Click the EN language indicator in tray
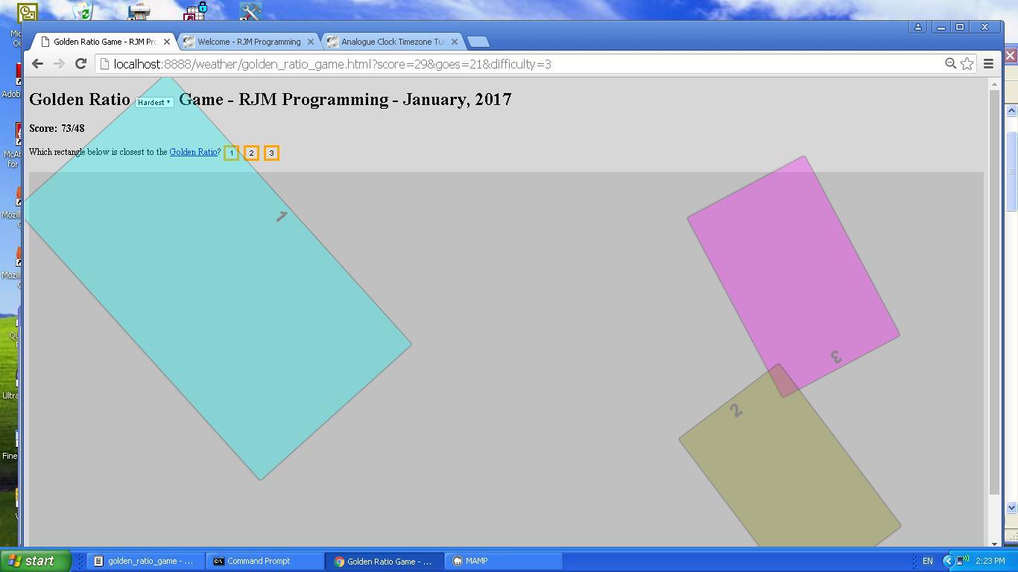The image size is (1018, 572). tap(928, 561)
